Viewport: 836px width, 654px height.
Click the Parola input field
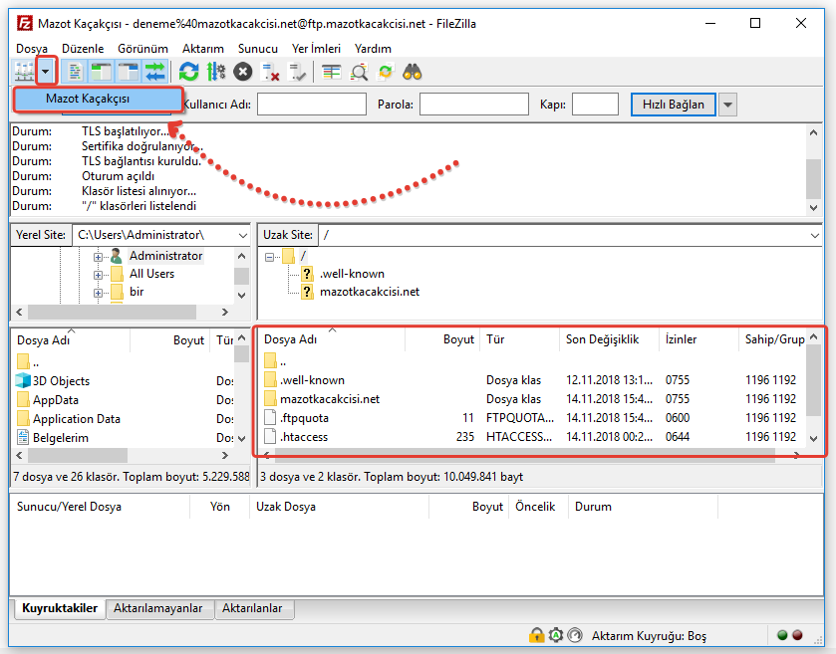473,104
